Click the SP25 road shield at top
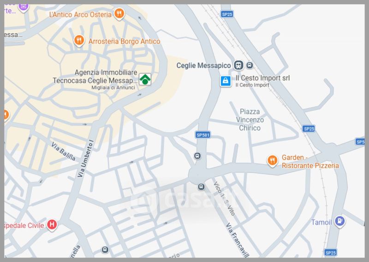The image size is (369, 262). click(227, 14)
